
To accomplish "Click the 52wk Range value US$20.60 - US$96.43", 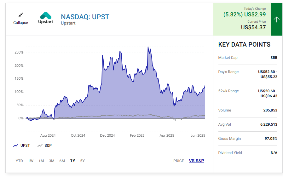I will [268, 94].
